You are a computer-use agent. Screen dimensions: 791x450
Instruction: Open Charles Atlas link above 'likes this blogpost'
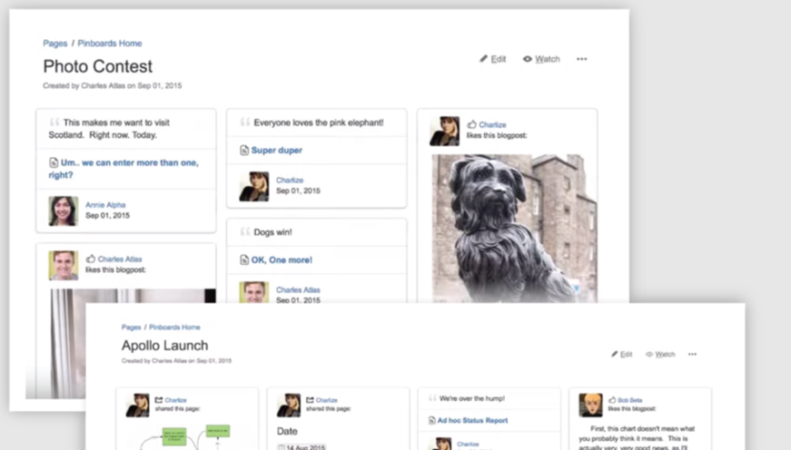tap(120, 259)
